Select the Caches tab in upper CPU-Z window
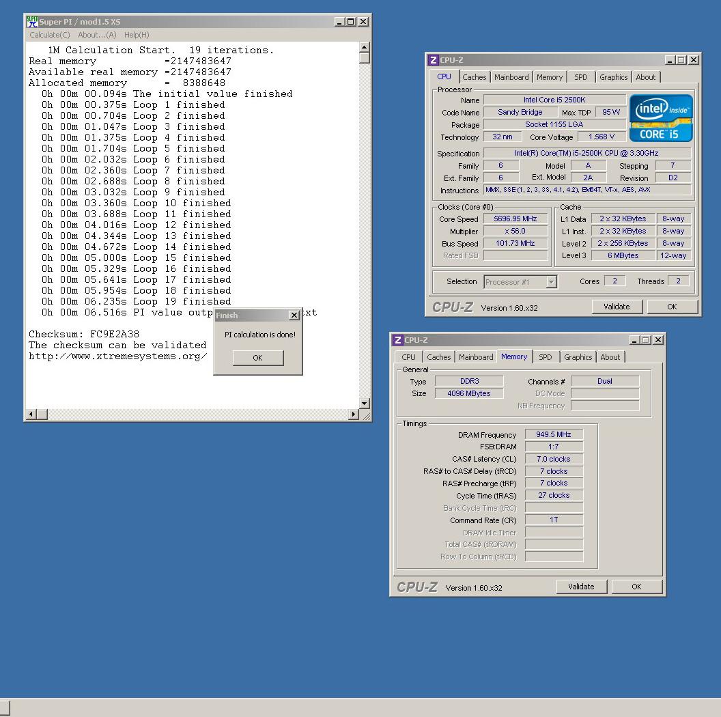The width and height of the screenshot is (721, 717). pyautogui.click(x=474, y=77)
